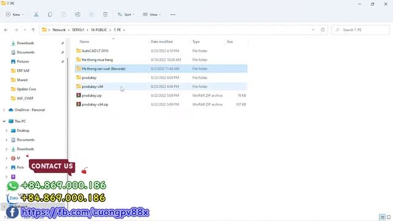Open Downloads in Quick access

25,43
